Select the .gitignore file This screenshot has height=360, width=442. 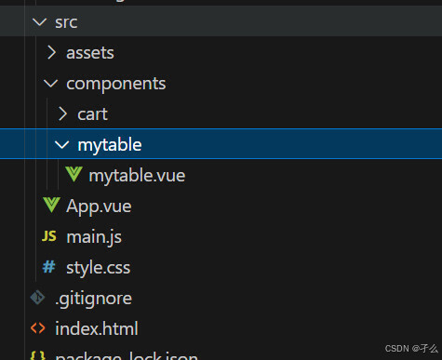coord(93,299)
